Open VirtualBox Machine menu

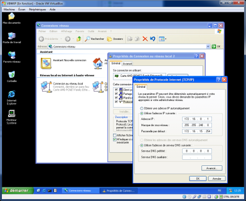(9, 10)
